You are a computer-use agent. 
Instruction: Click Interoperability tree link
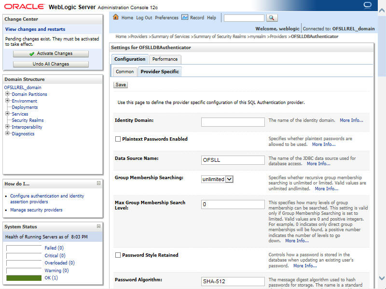[27, 127]
